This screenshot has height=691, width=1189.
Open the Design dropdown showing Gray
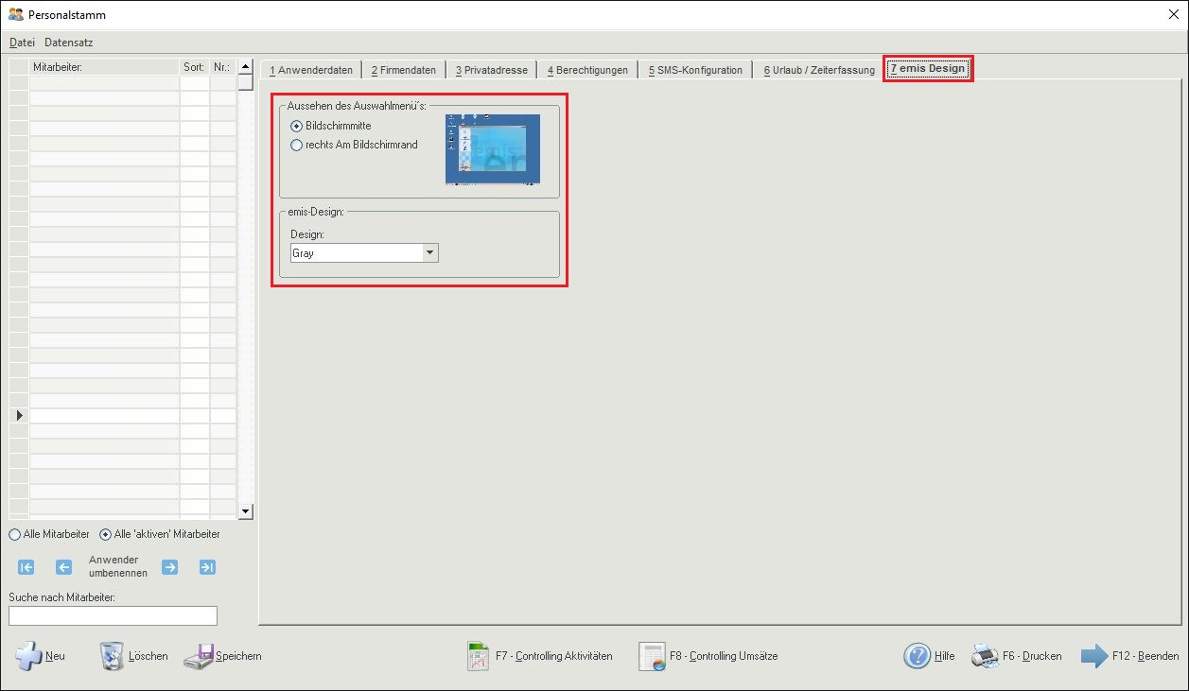pyautogui.click(x=364, y=253)
